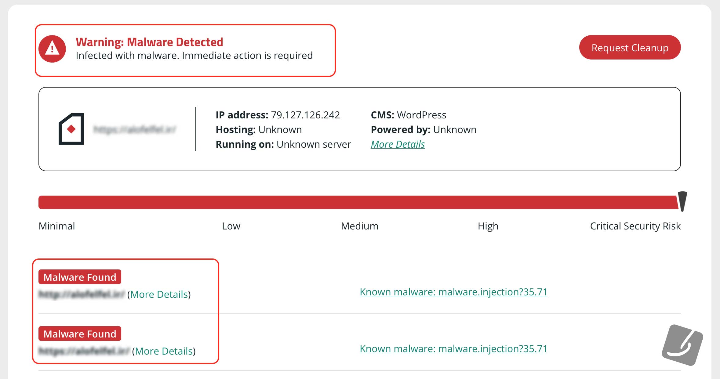This screenshot has width=720, height=379.
Task: Click the Critical Security Risk label
Action: tap(635, 226)
